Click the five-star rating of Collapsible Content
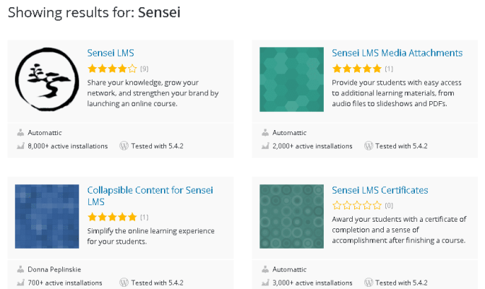The height and width of the screenshot is (289, 485). click(112, 217)
